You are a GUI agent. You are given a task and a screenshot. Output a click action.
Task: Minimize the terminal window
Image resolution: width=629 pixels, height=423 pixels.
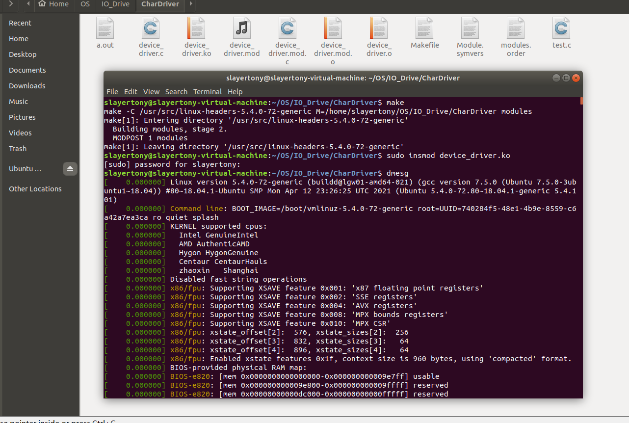click(556, 78)
